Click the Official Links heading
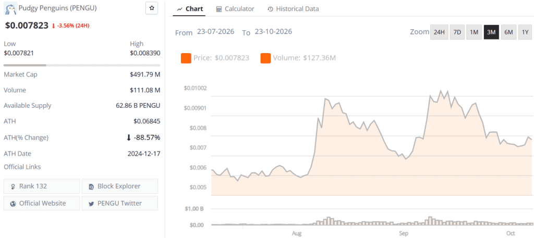The width and height of the screenshot is (534, 238). 22,167
